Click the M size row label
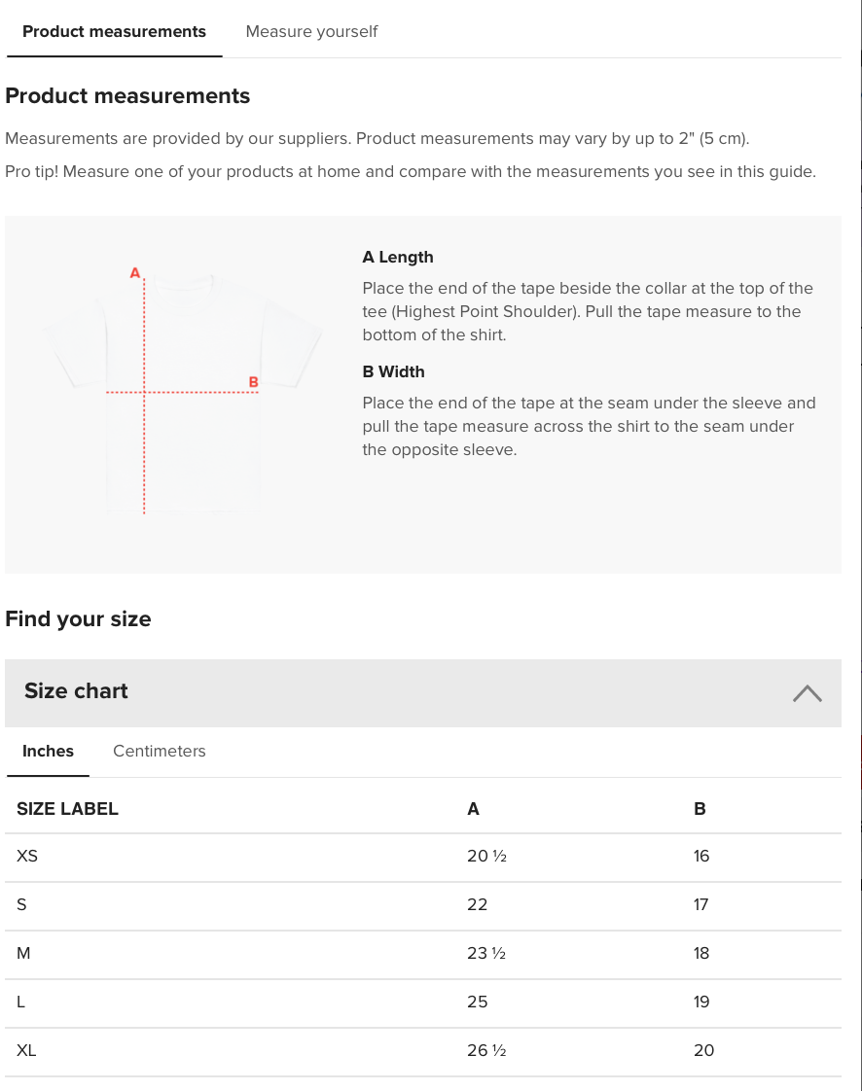This screenshot has height=1091, width=862. coord(24,954)
